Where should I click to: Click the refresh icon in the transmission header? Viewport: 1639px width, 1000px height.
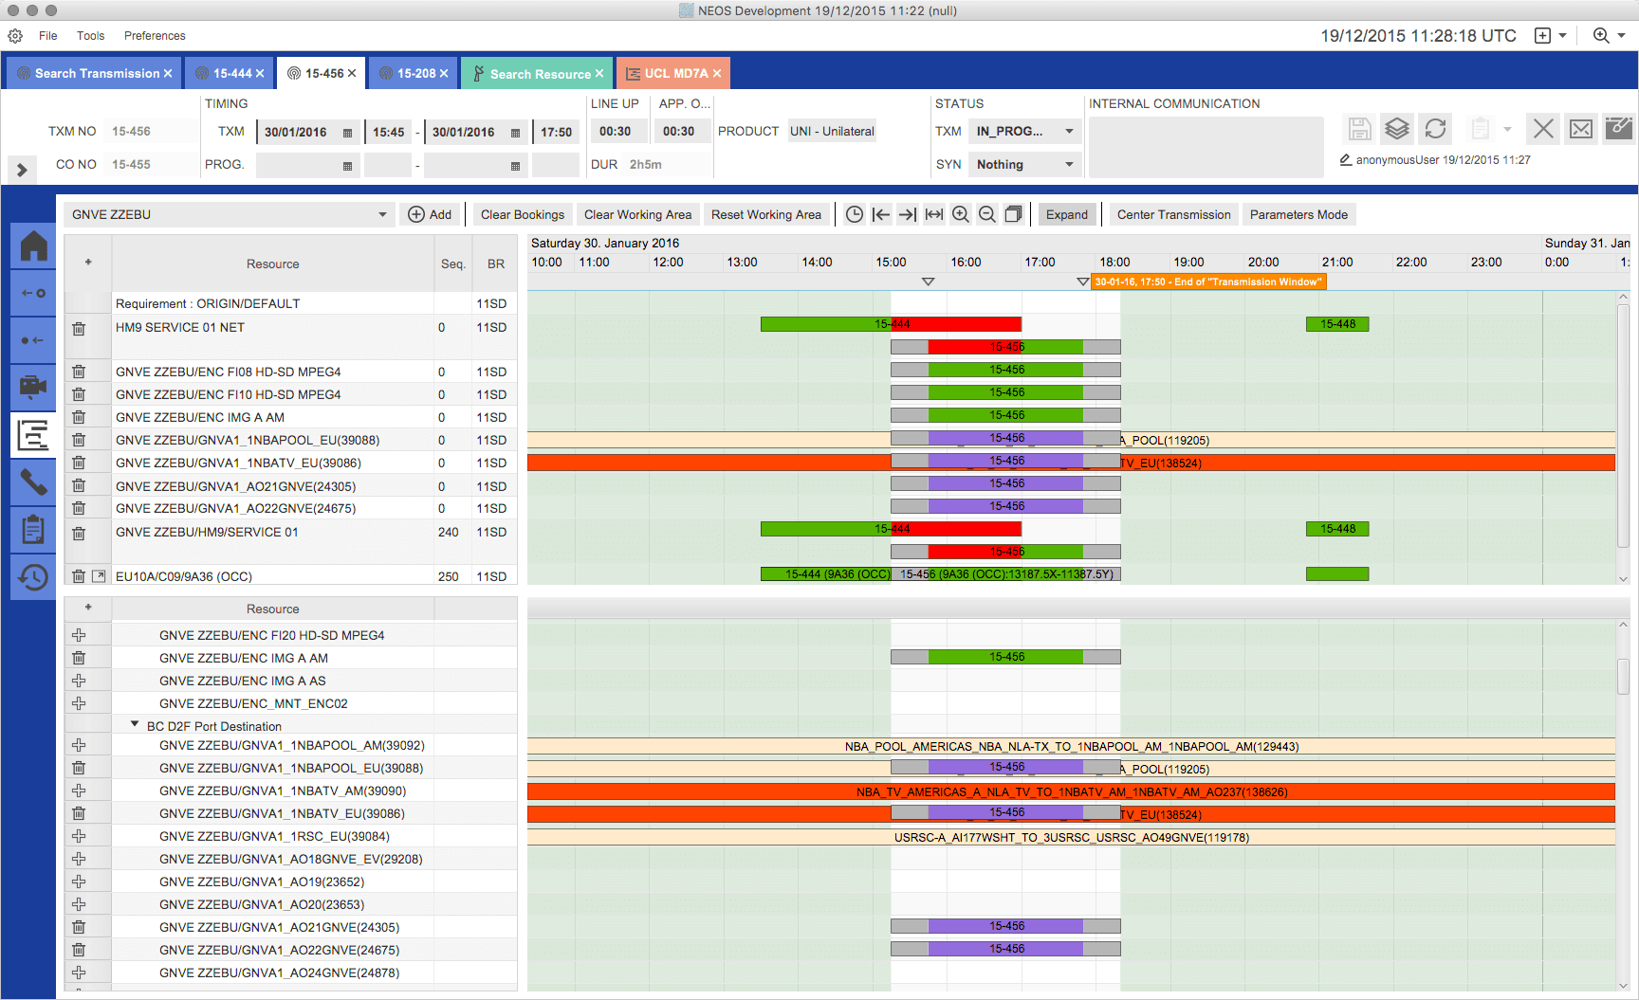(x=1435, y=129)
